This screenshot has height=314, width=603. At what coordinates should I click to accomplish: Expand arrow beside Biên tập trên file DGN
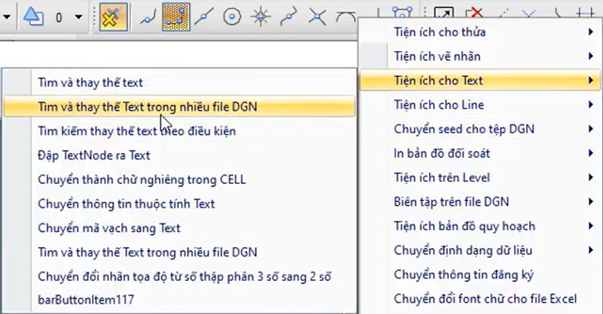591,202
